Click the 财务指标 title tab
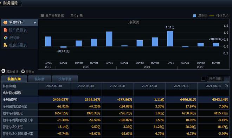Image resolution: width=232 pixels, height=138 pixels. click(x=10, y=3)
